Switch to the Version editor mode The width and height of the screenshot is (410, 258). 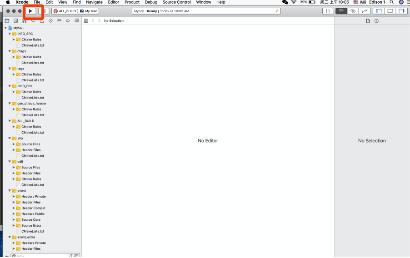pyautogui.click(x=364, y=11)
